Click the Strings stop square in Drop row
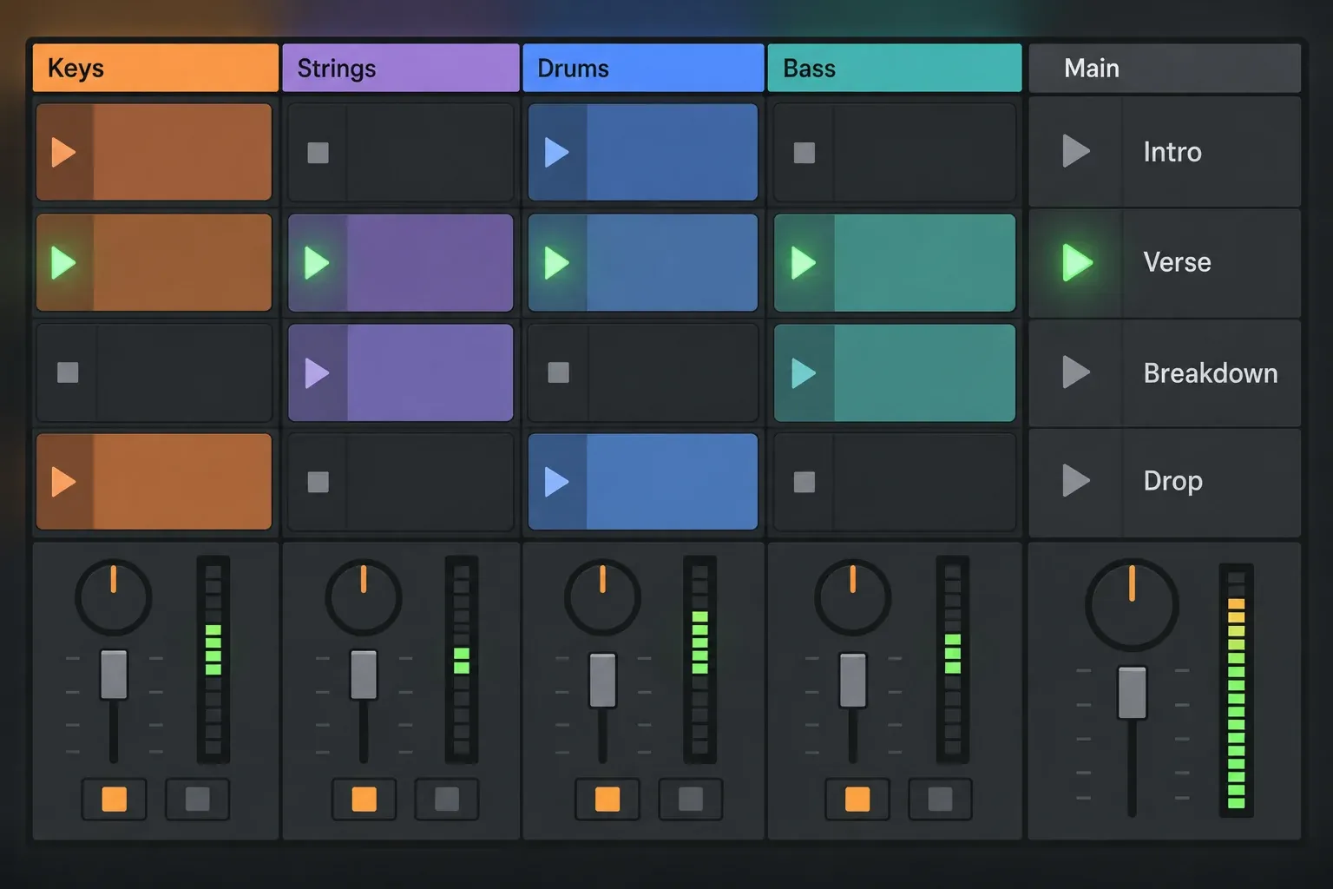 (318, 482)
